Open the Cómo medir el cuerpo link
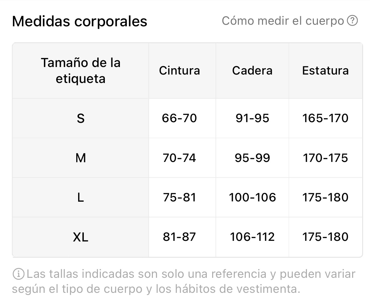 (x=283, y=21)
